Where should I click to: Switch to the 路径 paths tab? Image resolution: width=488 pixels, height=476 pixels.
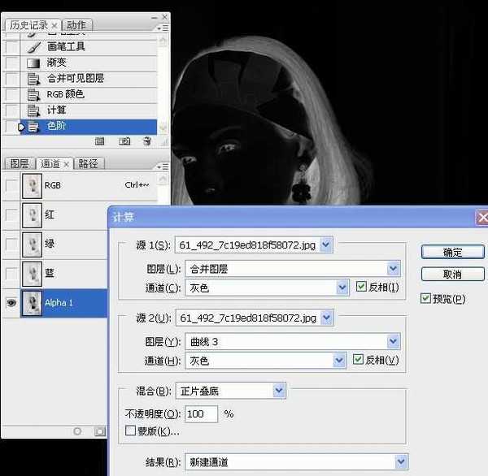click(x=88, y=163)
